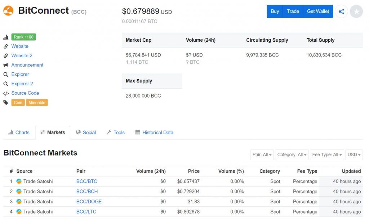Click the Rank 1100 badge

point(23,37)
